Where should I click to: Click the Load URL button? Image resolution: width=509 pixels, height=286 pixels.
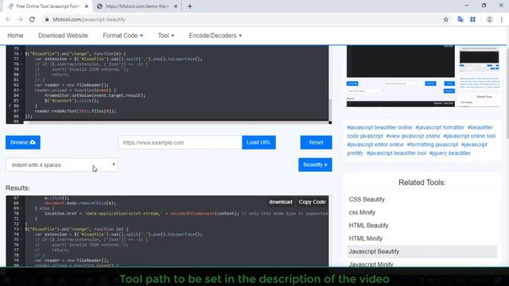[x=258, y=142]
